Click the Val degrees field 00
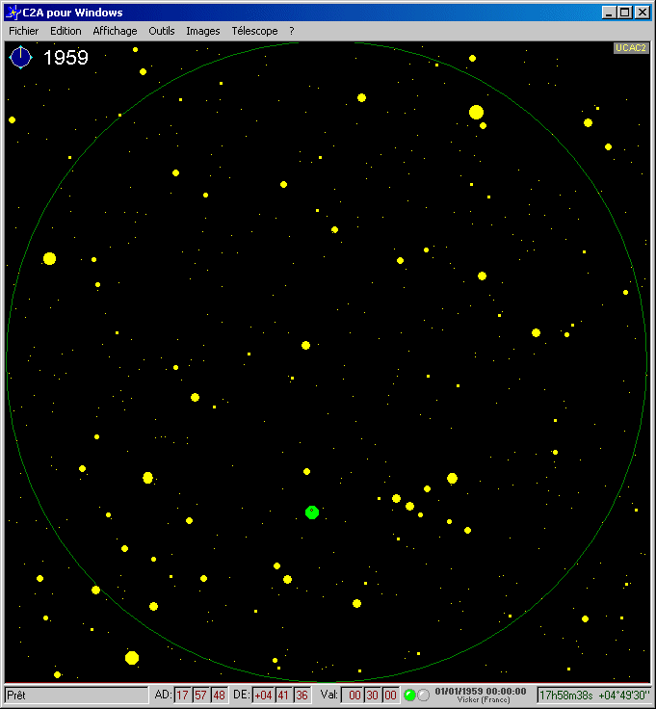The width and height of the screenshot is (656, 709). click(354, 695)
